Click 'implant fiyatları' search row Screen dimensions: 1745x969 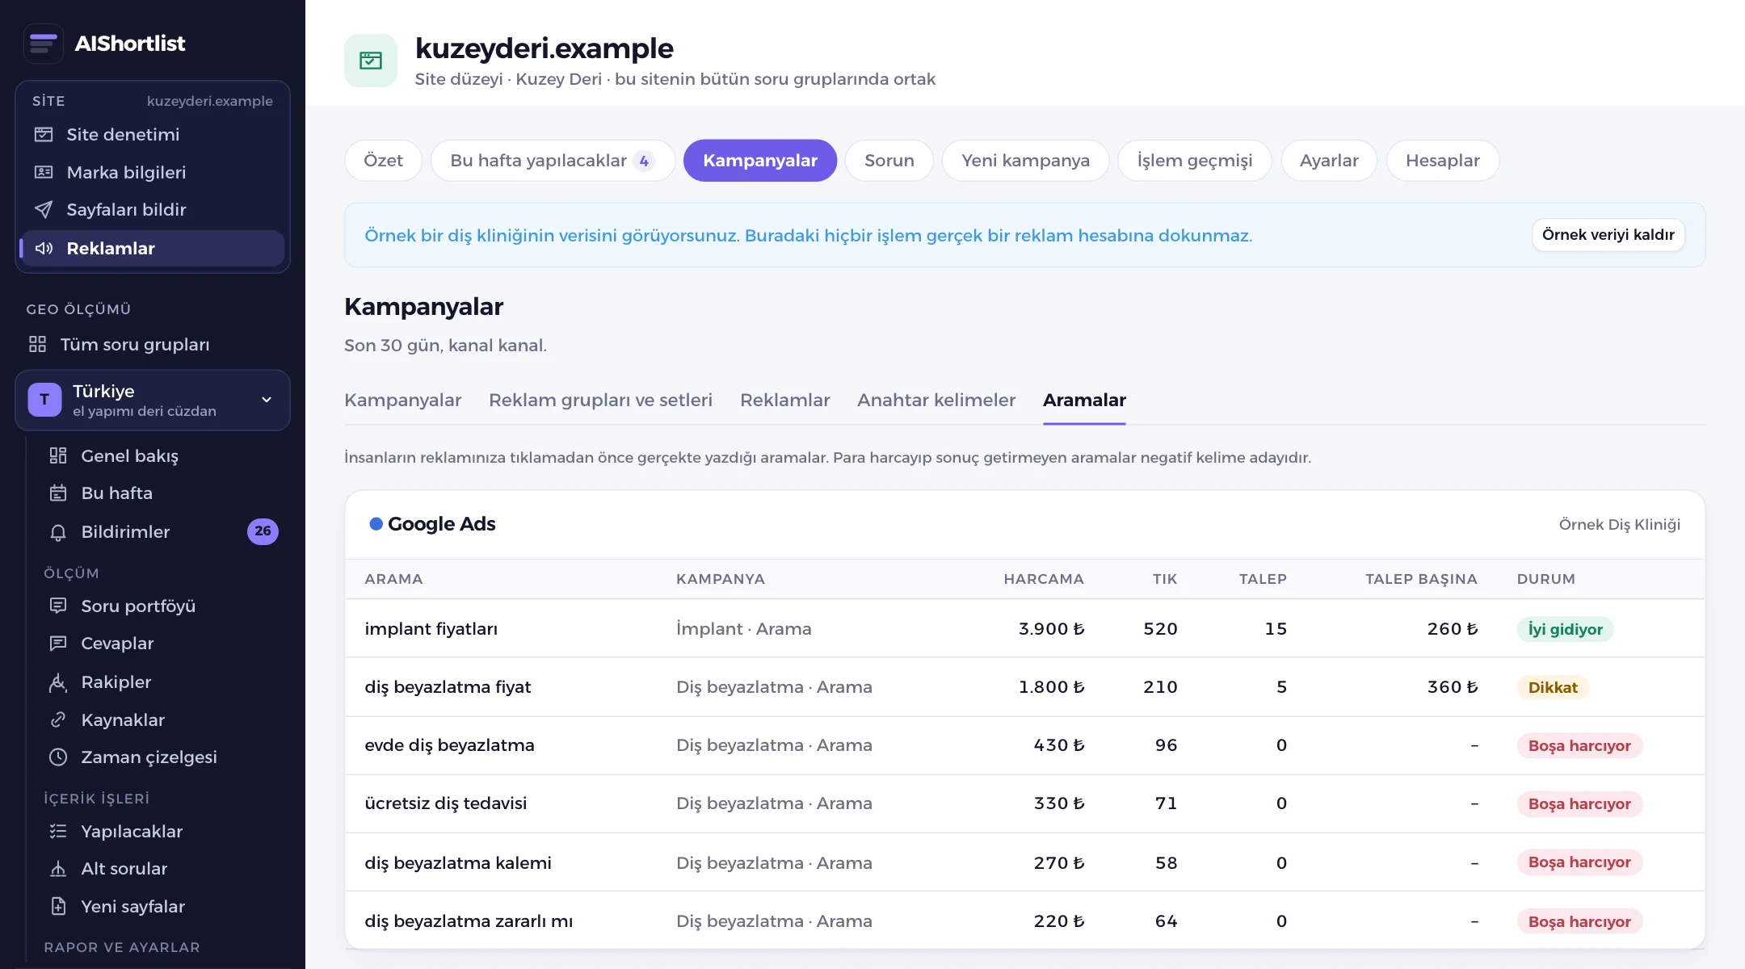[x=1024, y=628]
